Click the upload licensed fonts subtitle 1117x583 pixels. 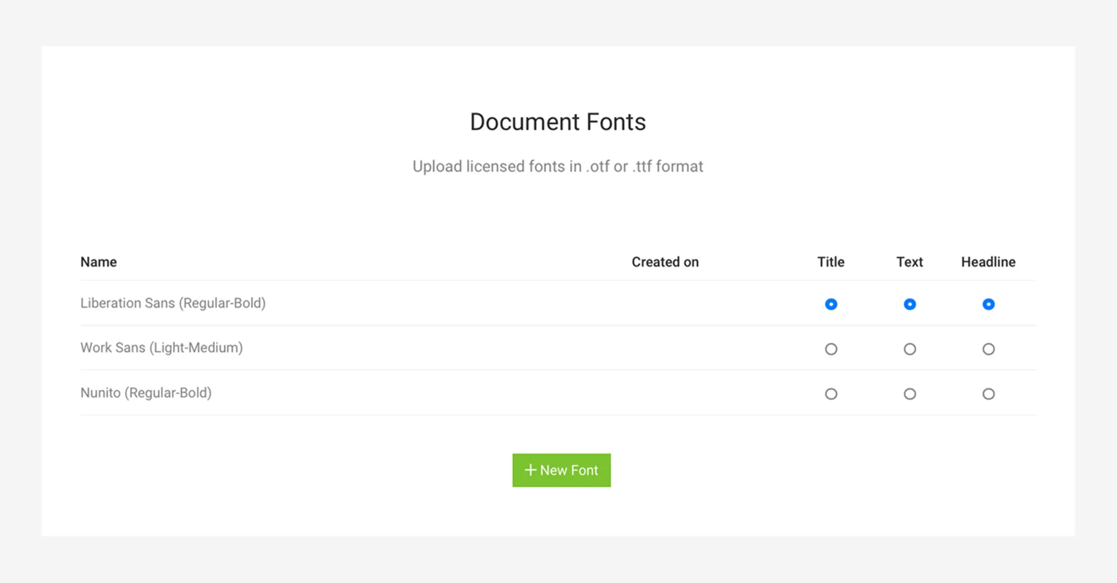pos(558,166)
